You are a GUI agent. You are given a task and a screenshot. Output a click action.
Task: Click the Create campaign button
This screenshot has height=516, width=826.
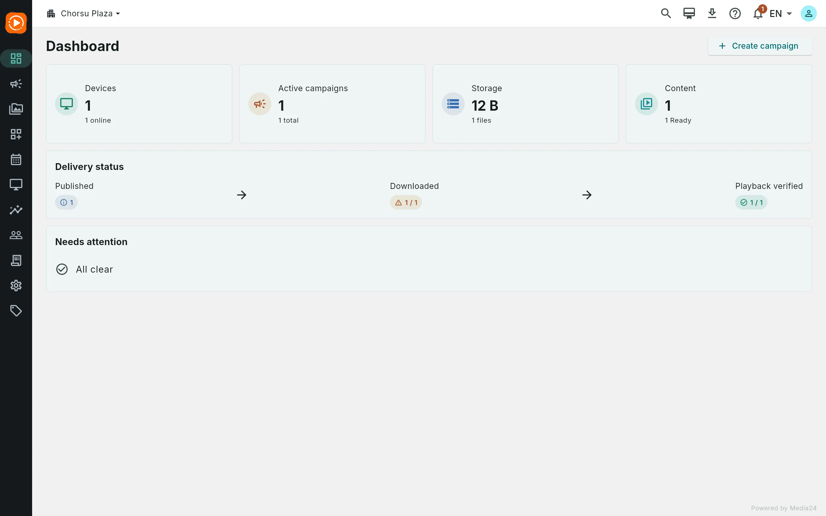(760, 46)
